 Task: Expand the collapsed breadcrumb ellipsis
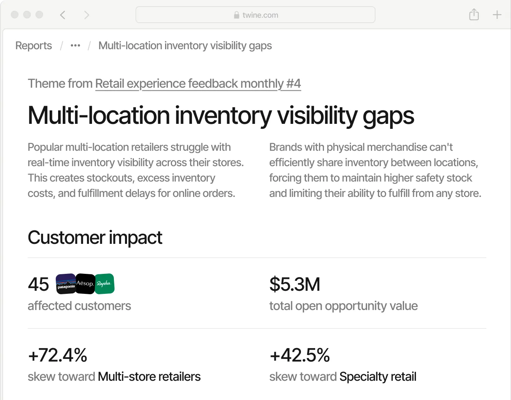75,45
